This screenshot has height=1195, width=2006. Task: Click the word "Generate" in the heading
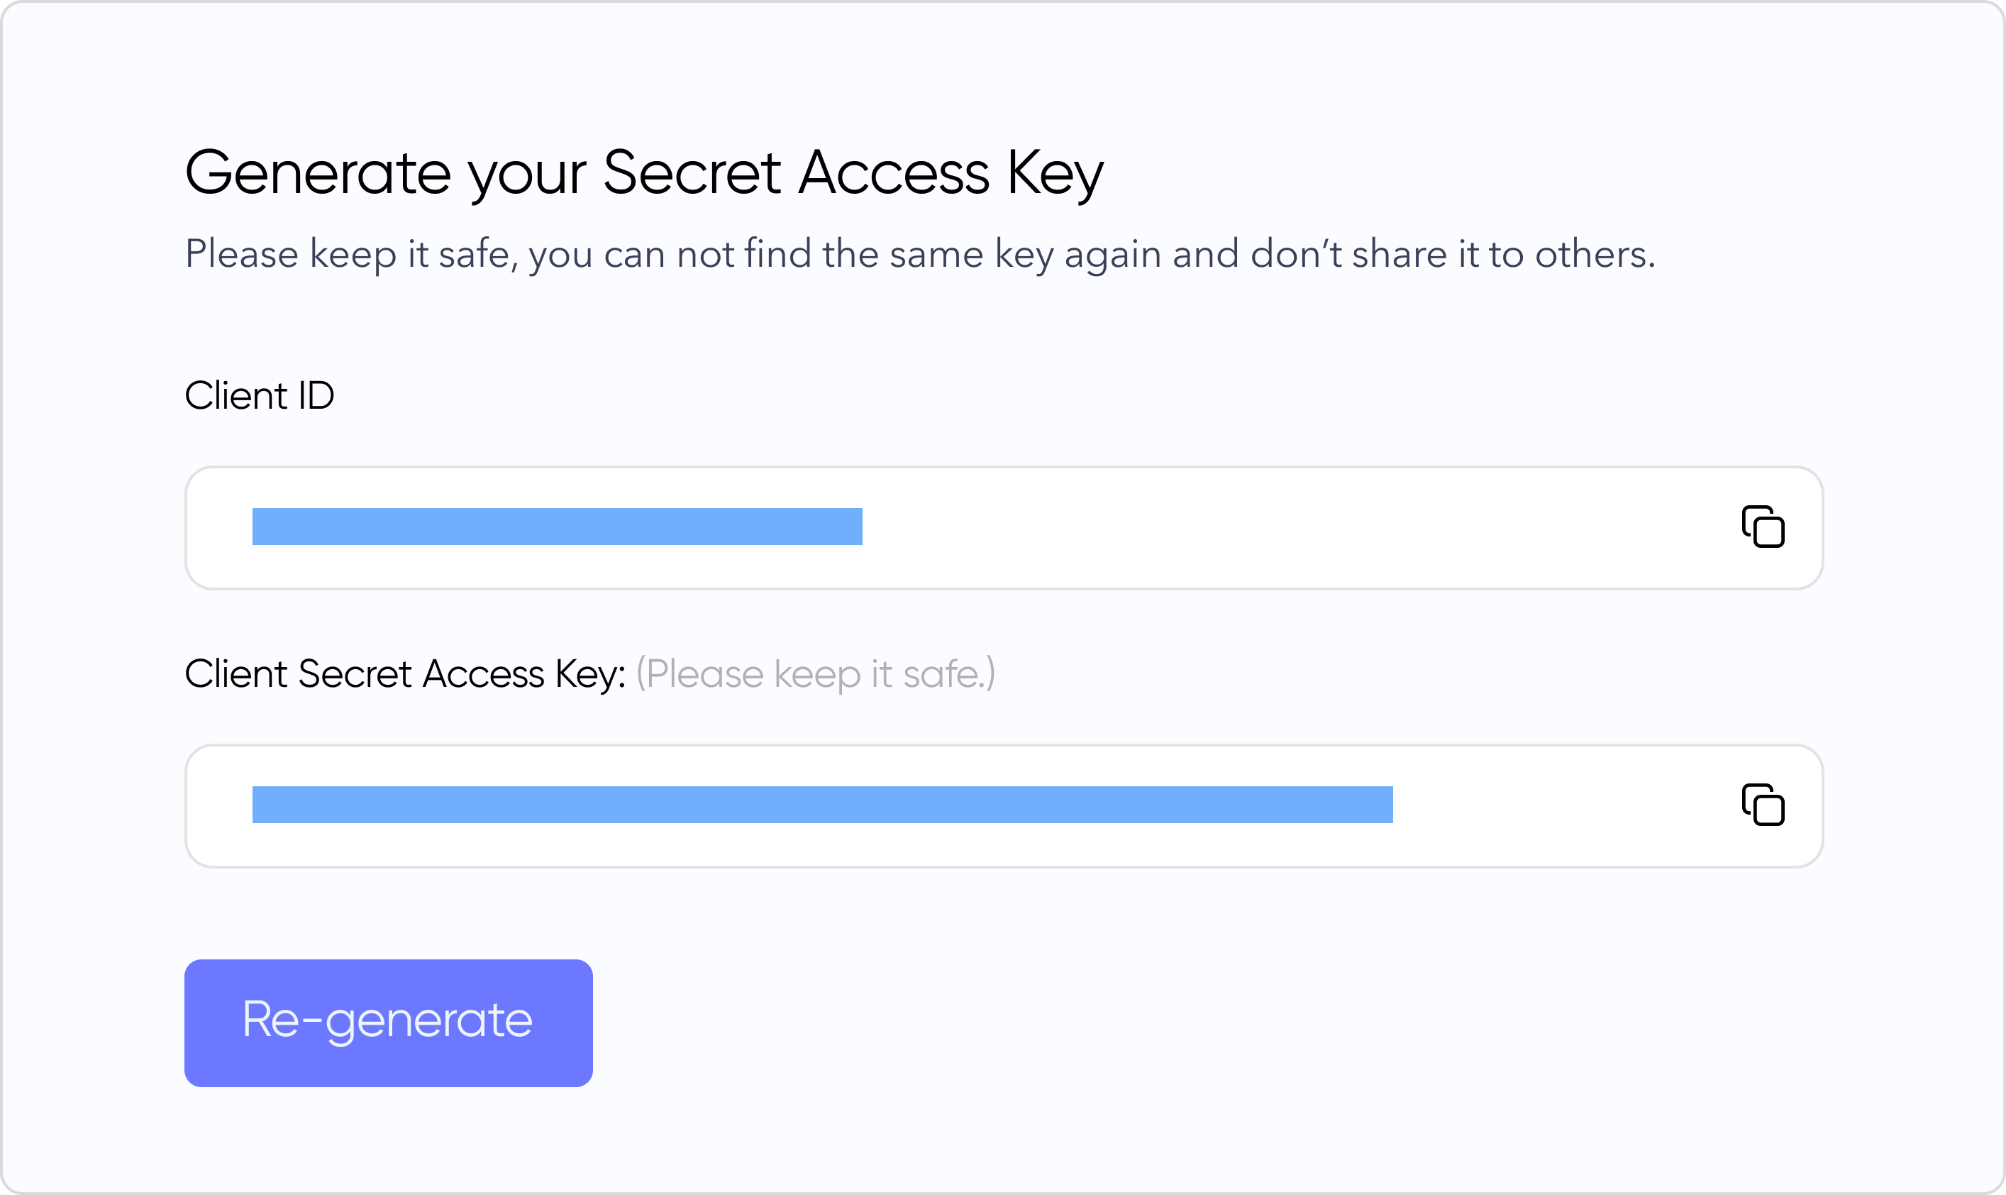coord(318,172)
